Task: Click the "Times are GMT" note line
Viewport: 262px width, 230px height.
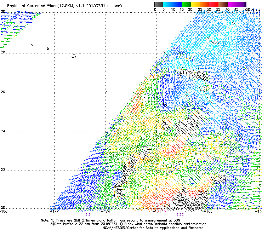Action: 110,220
